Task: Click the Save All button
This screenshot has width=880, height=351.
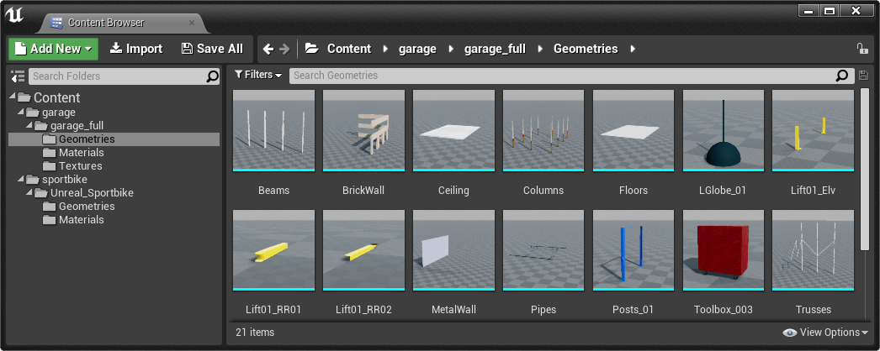Action: pyautogui.click(x=212, y=49)
